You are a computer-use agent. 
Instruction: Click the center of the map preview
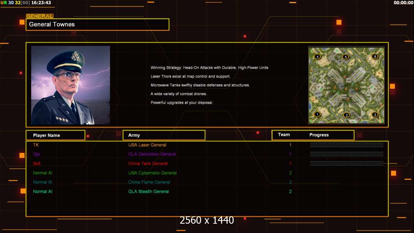click(346, 85)
